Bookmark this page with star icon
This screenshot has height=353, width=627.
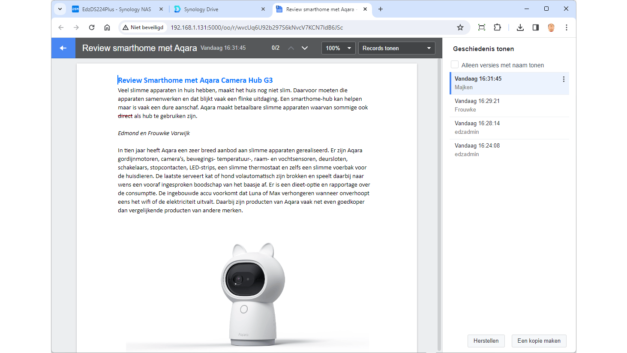click(x=460, y=27)
